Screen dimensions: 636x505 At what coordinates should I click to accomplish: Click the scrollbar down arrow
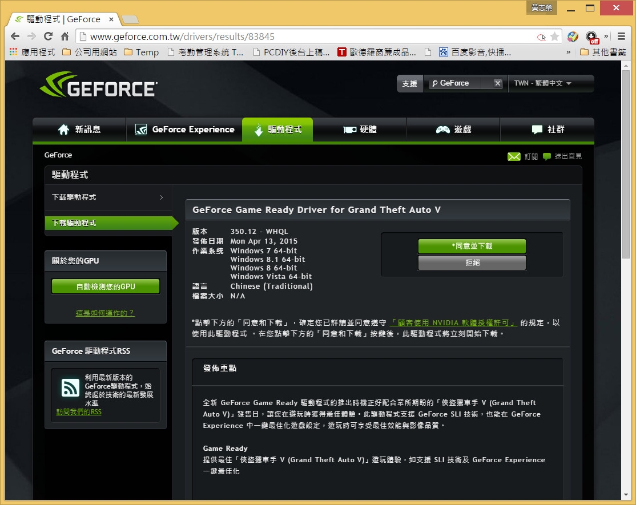click(626, 495)
